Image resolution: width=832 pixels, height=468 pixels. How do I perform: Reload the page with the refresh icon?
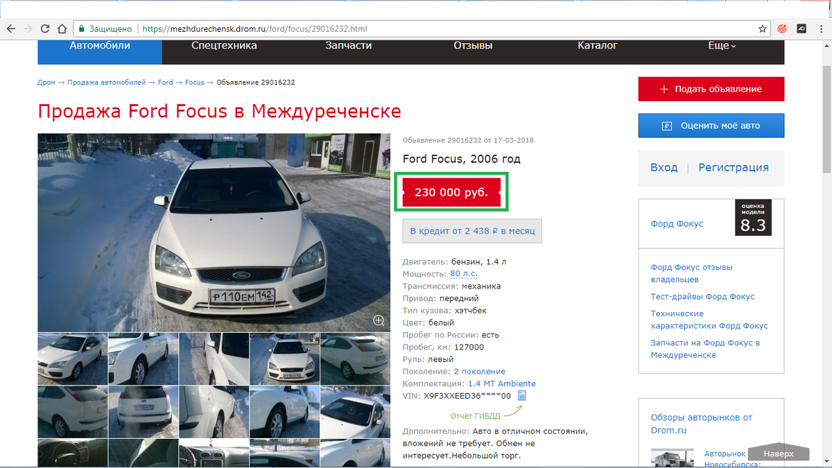45,29
